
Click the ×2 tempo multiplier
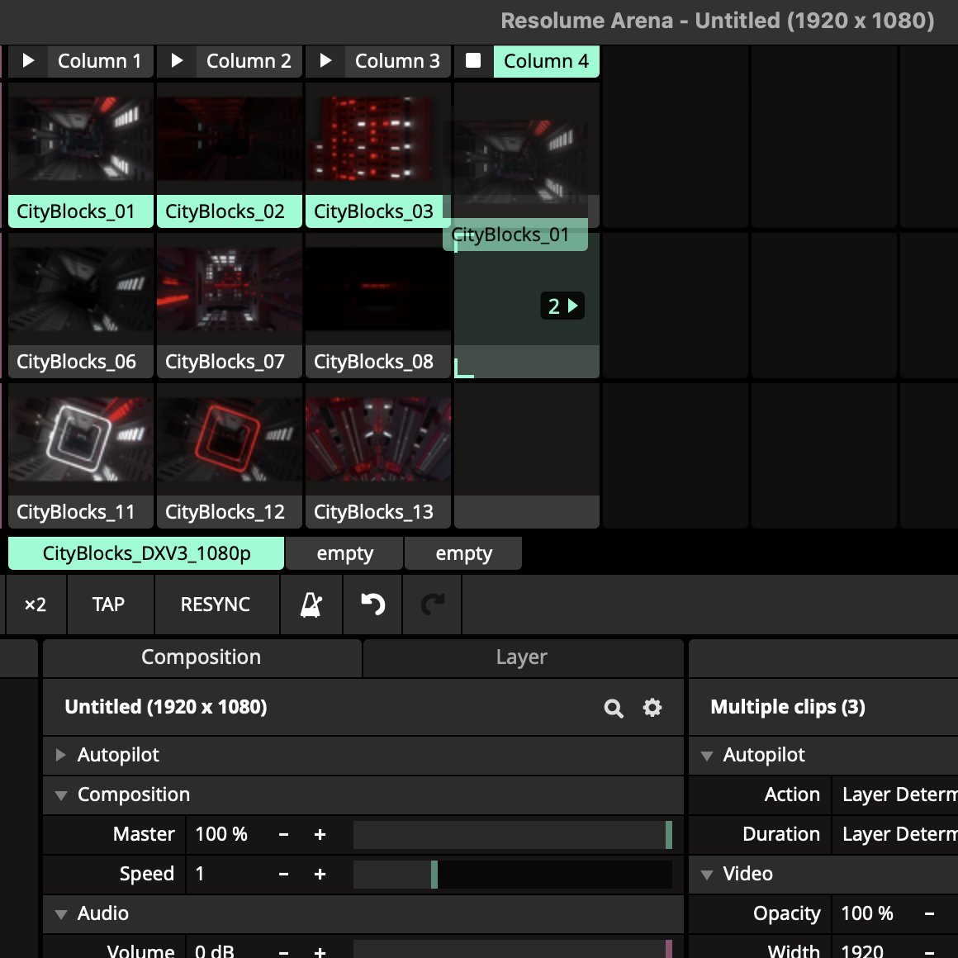[36, 605]
